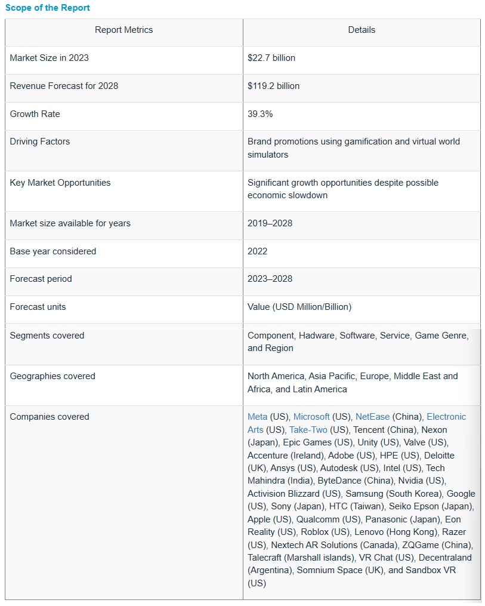Open the Meta company link
Image resolution: width=485 pixels, height=606 pixels.
(257, 417)
